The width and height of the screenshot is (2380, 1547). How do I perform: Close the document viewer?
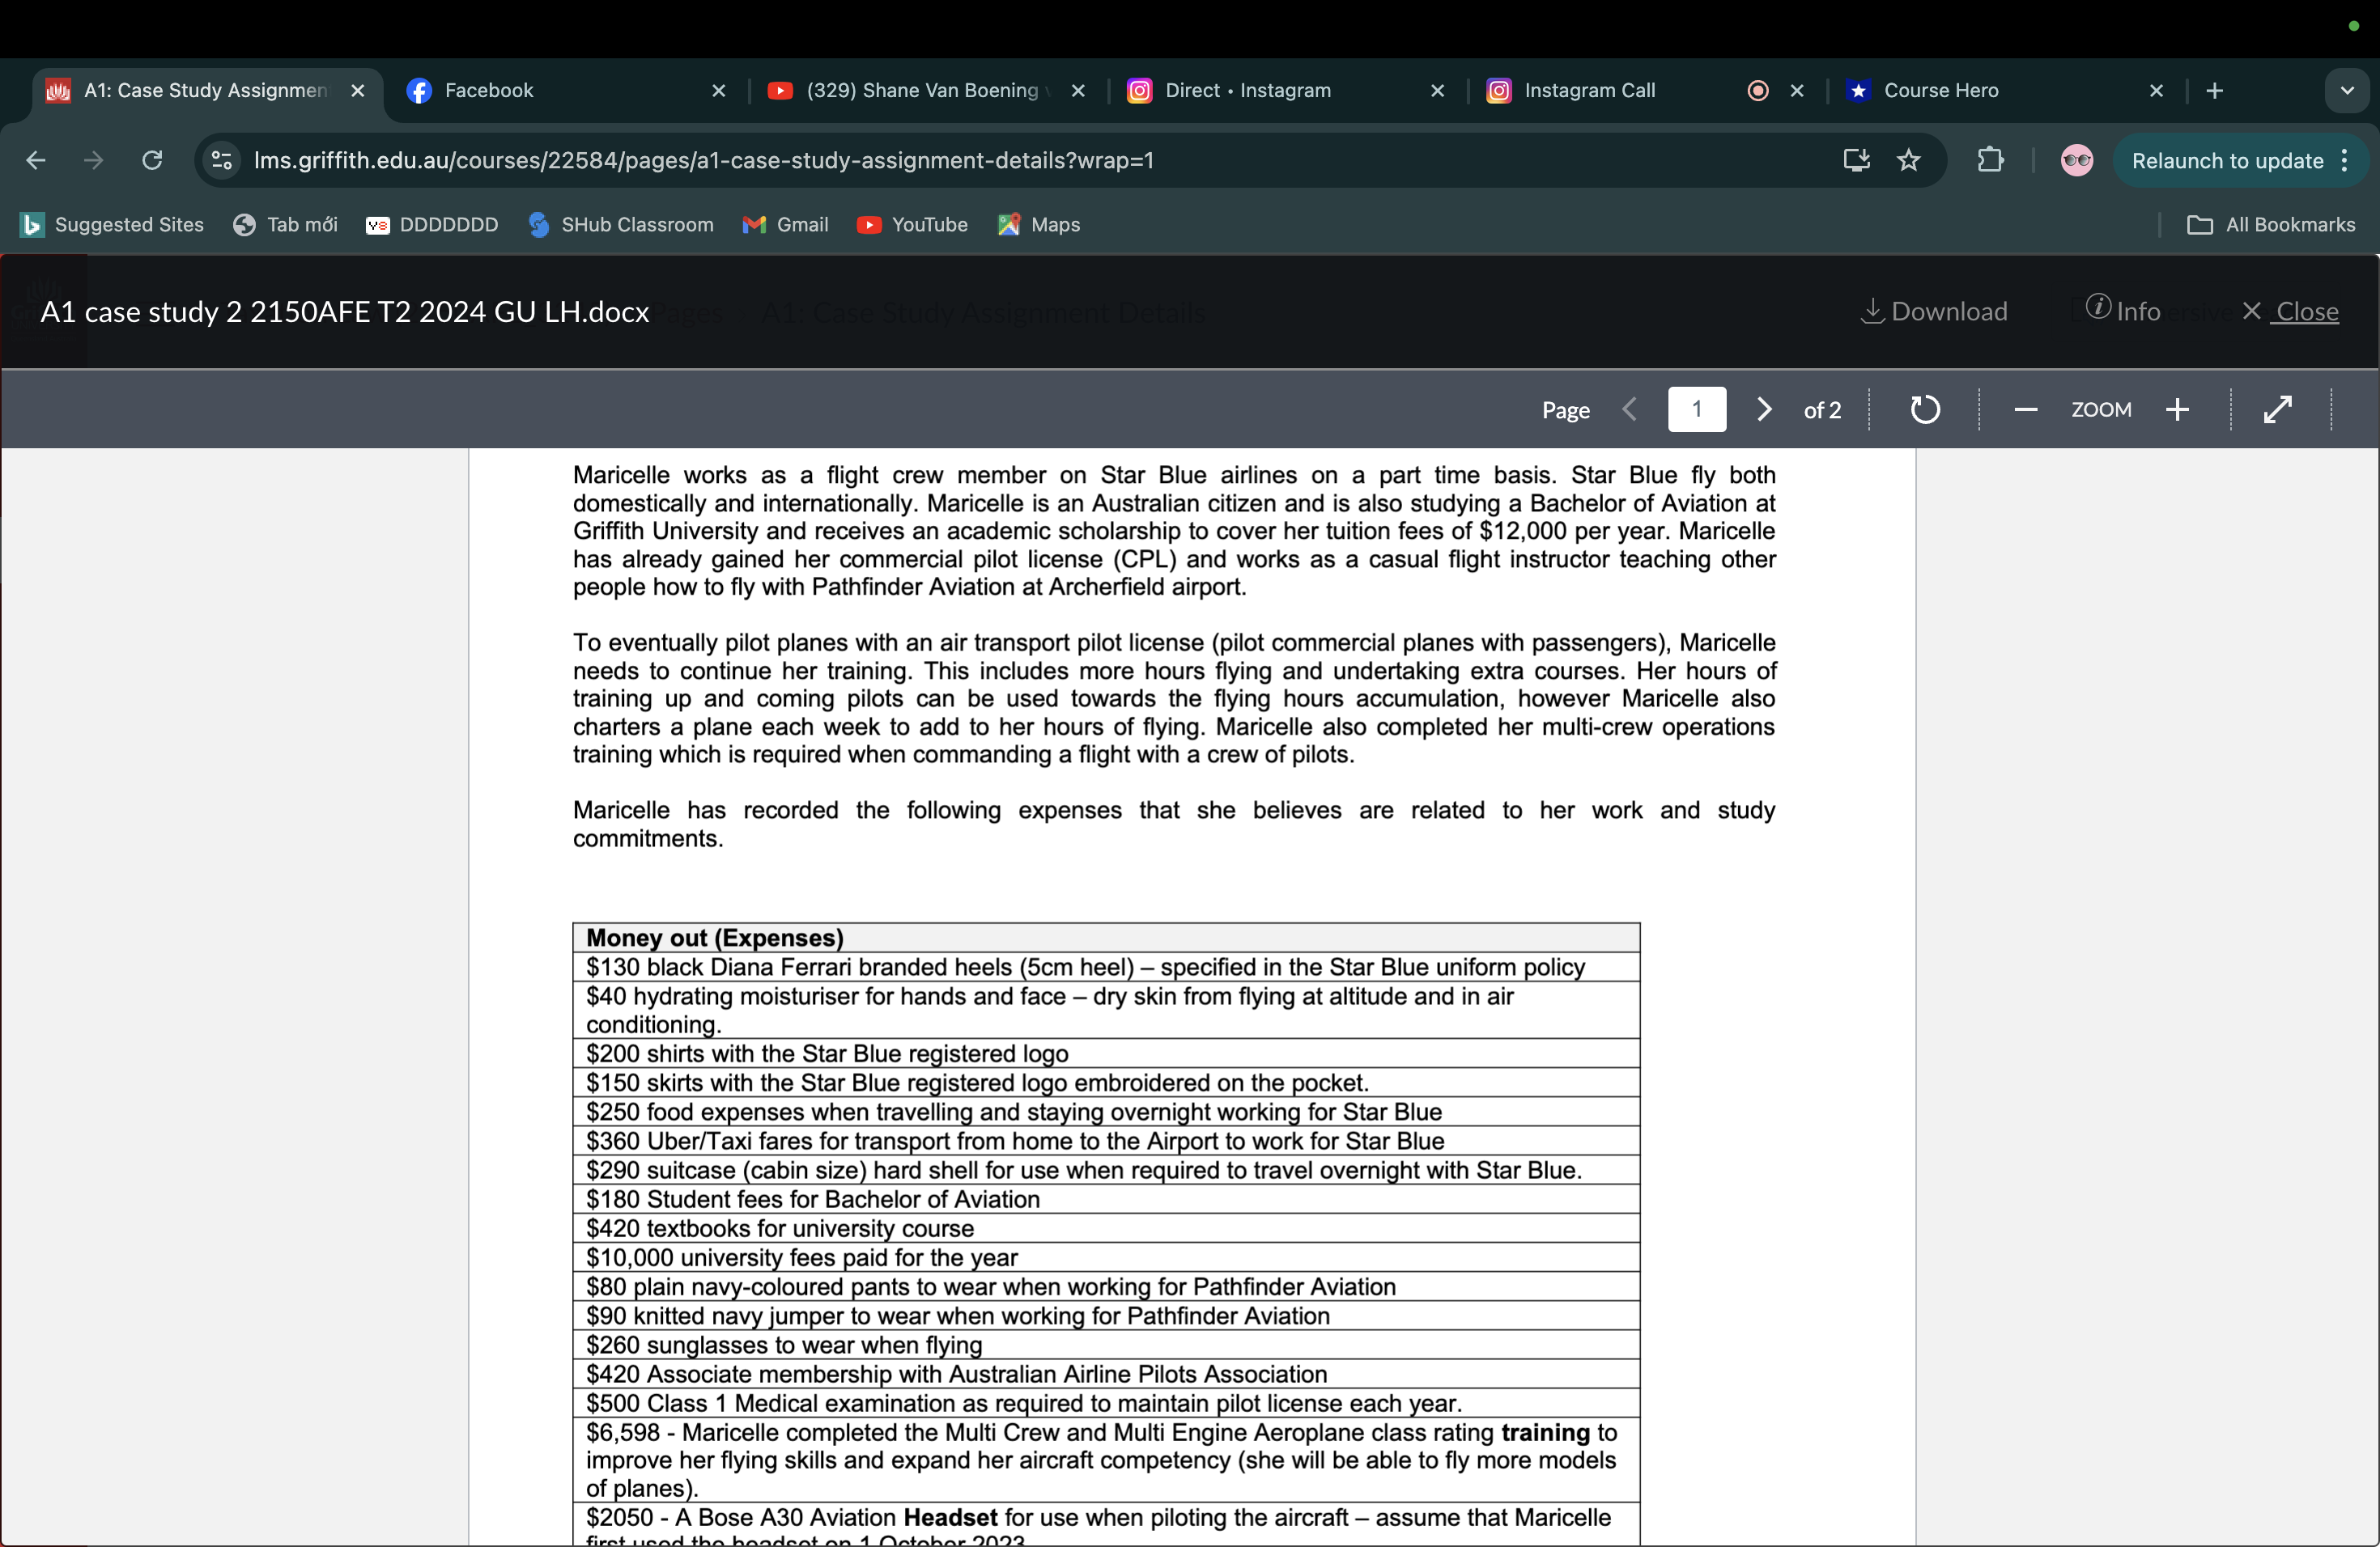click(2293, 311)
